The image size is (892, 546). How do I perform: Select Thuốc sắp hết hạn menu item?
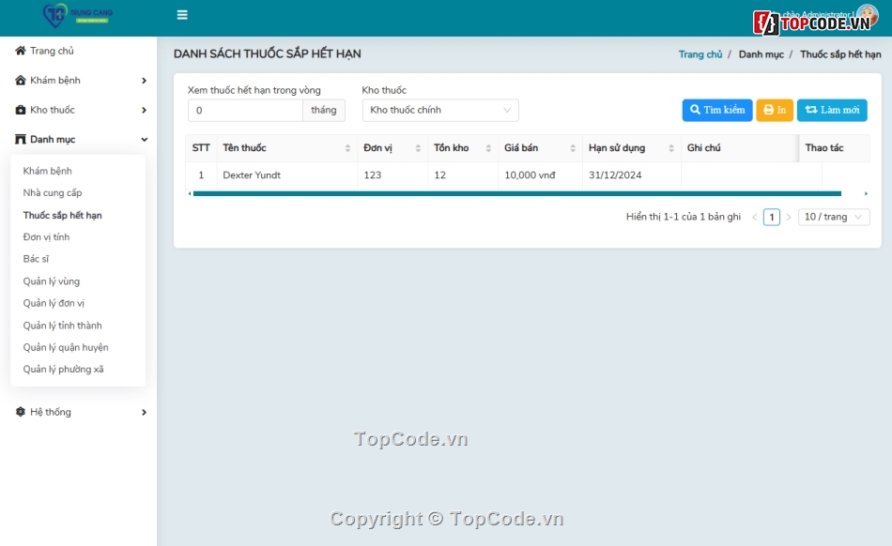click(63, 216)
